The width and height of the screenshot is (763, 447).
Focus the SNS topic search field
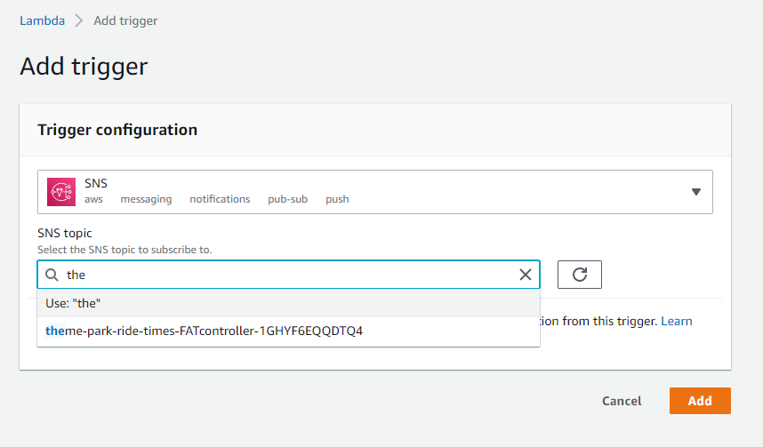288,275
